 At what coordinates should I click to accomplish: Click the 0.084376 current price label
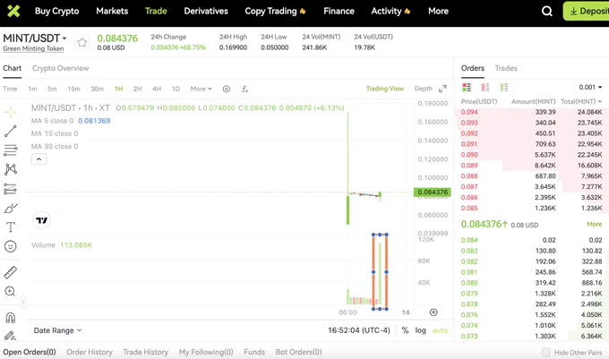[x=433, y=192]
